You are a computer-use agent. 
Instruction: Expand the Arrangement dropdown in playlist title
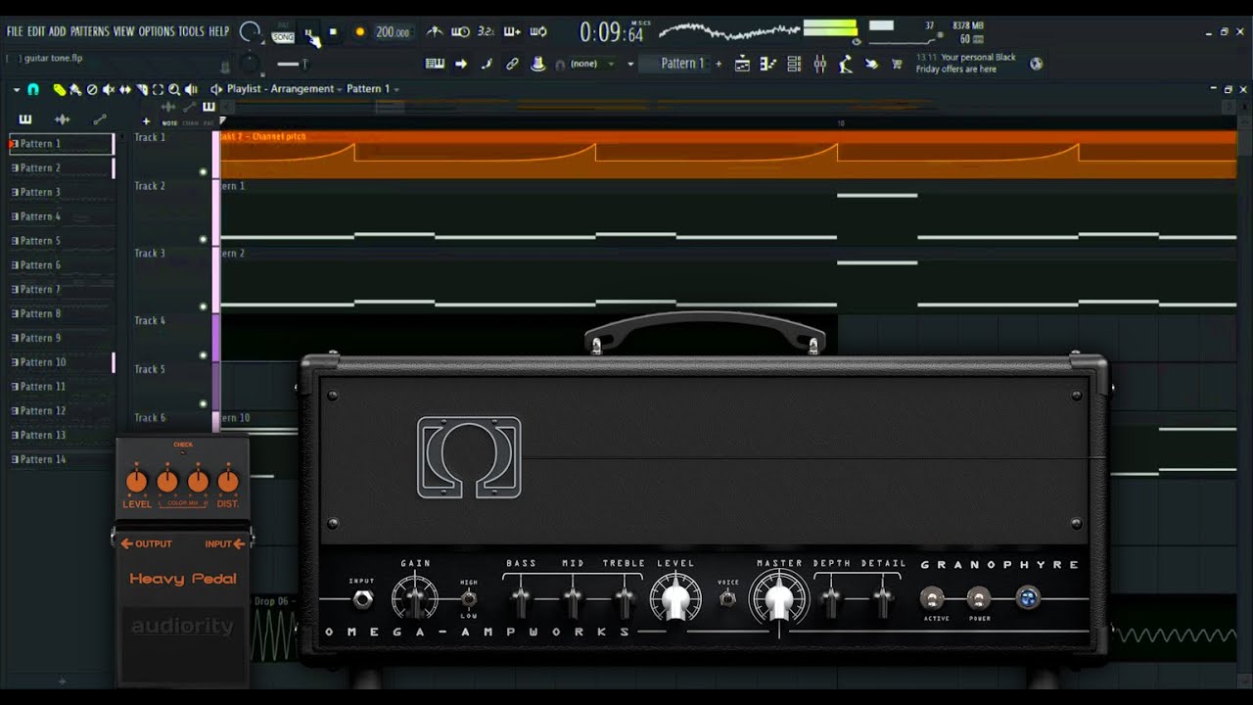point(340,90)
